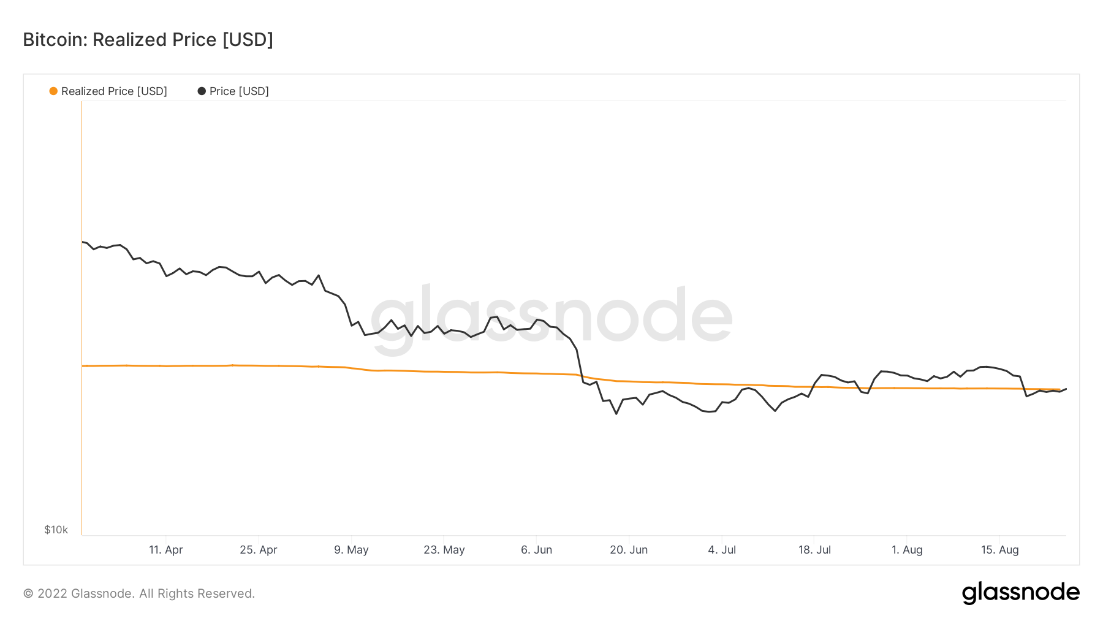This screenshot has width=1103, height=621.
Task: Click the Glassnode copyright notice text
Action: click(139, 593)
